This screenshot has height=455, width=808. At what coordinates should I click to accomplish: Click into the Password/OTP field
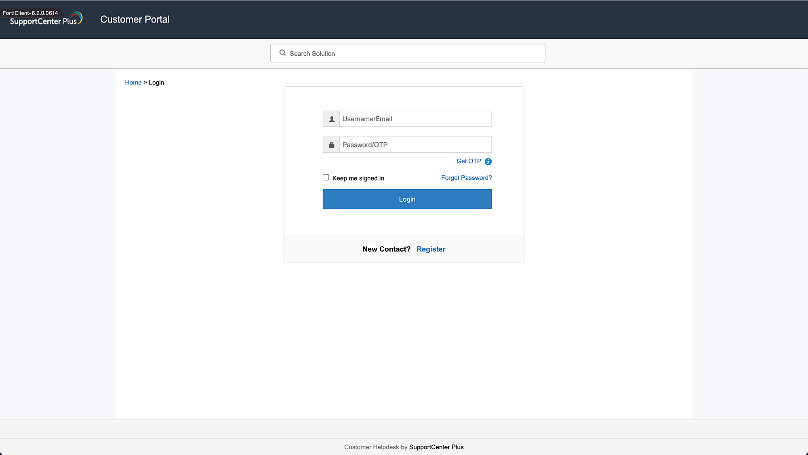[415, 145]
